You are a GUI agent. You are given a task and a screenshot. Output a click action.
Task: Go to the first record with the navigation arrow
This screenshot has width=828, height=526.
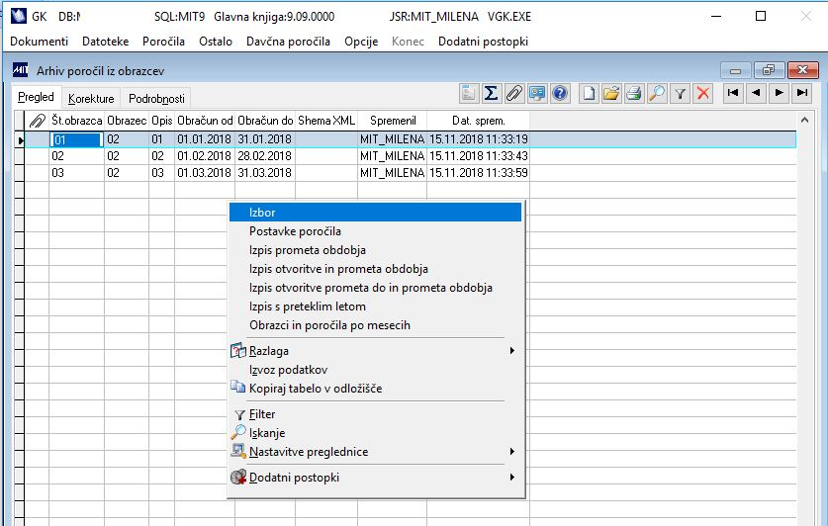(x=733, y=93)
